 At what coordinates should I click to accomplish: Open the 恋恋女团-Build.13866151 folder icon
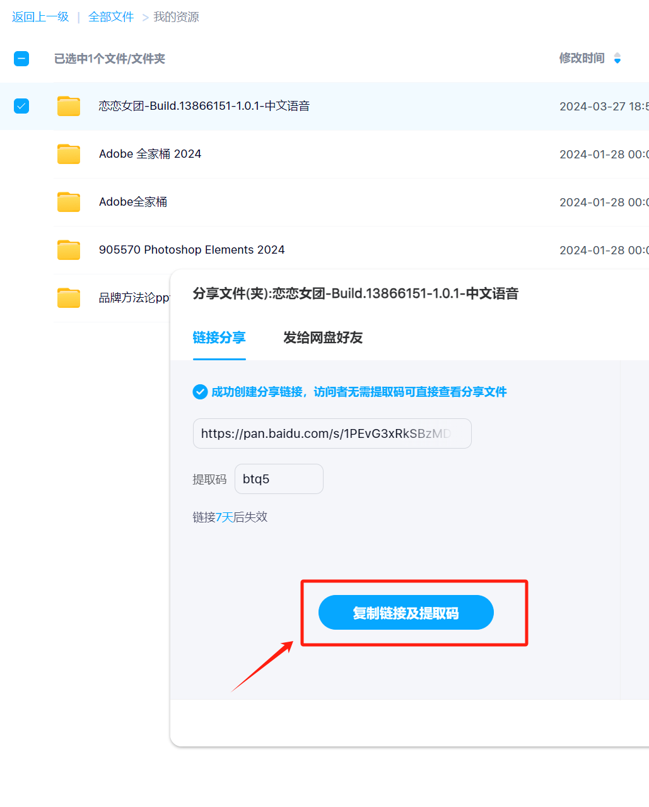click(69, 106)
